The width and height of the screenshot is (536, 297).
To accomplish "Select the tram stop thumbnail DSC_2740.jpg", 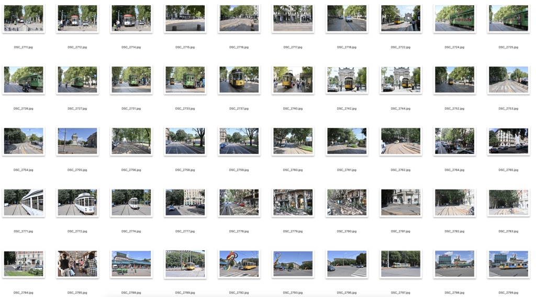I will point(293,80).
